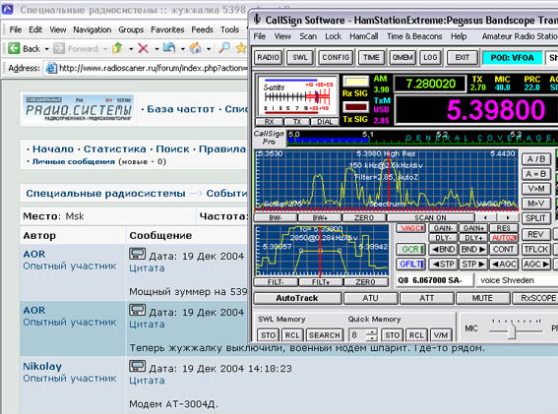The image size is (558, 414).
Task: Open the Home house icon
Action: point(196,47)
